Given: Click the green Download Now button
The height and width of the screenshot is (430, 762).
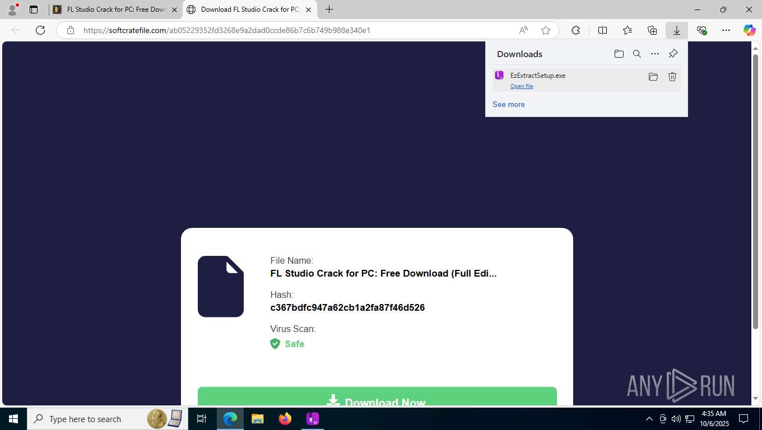Looking at the screenshot, I should 377,396.
